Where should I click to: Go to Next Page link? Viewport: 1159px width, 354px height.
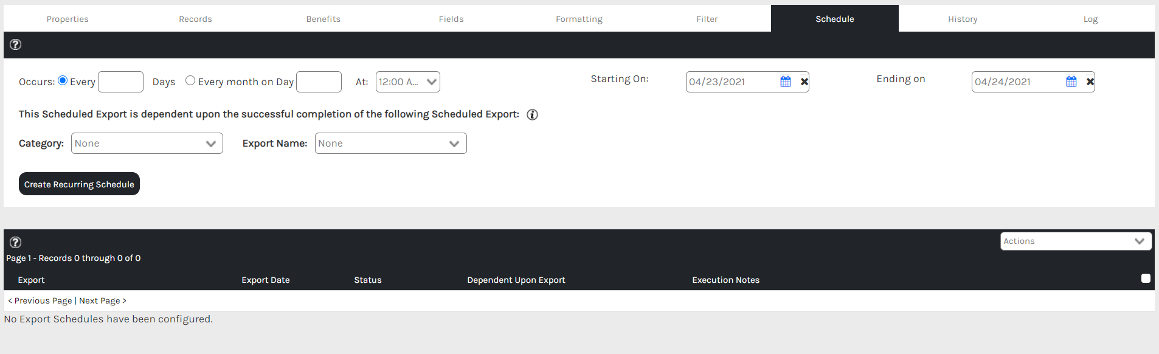click(102, 300)
